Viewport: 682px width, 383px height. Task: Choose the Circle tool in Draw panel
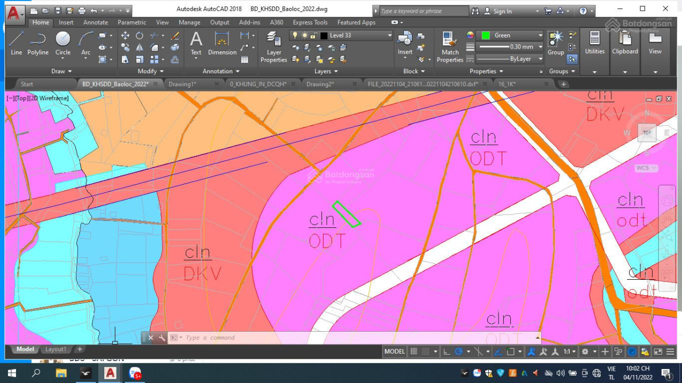pyautogui.click(x=63, y=43)
